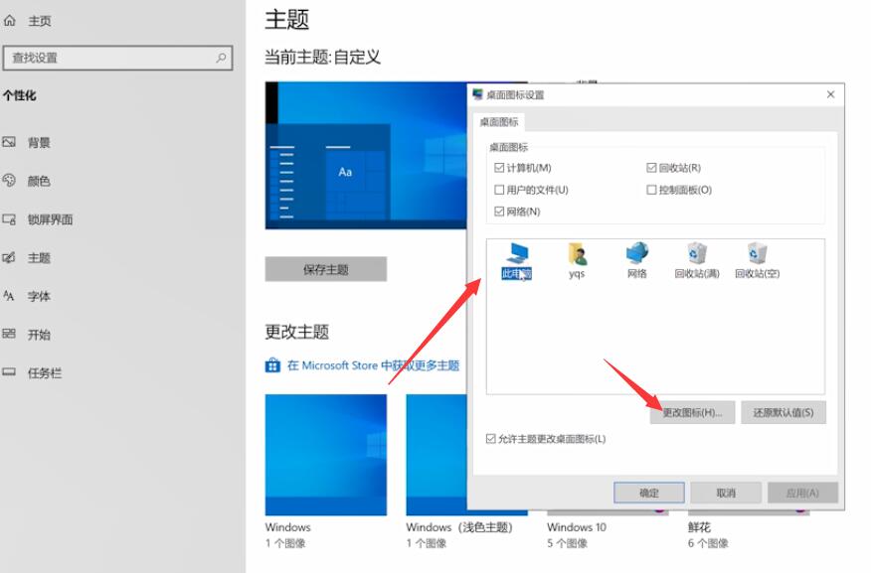Close the 桌面图标设置 dialog
This screenshot has height=573, width=871.
point(830,94)
